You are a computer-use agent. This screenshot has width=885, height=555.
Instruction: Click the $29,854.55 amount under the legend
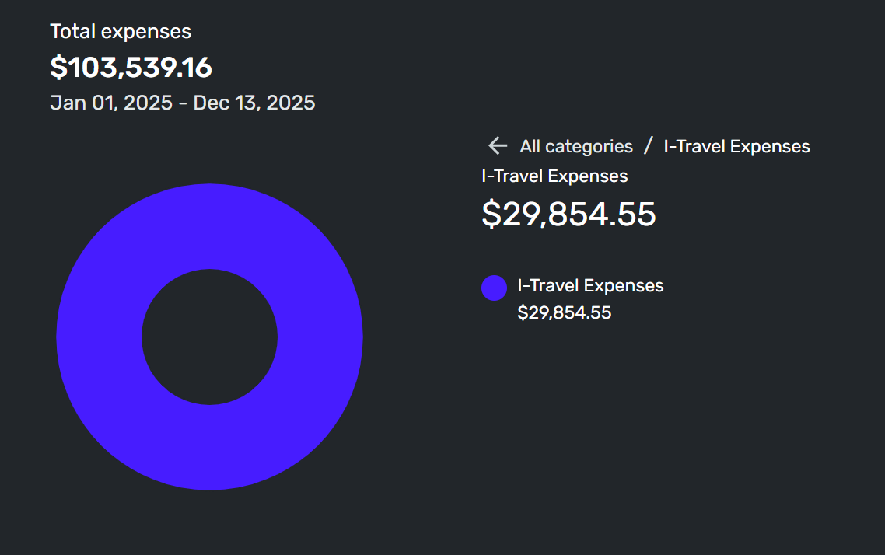[x=565, y=313]
